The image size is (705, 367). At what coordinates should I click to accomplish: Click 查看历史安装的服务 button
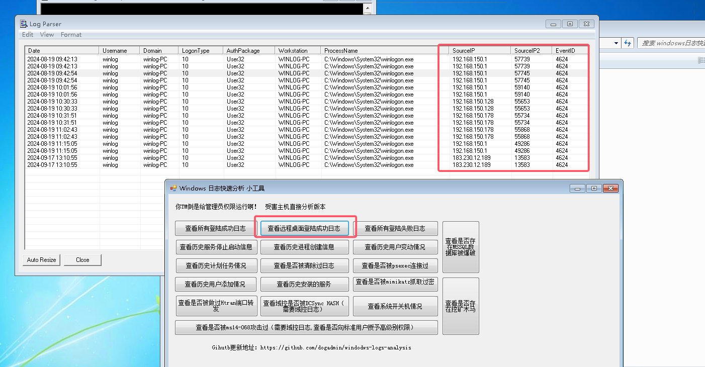(x=304, y=284)
